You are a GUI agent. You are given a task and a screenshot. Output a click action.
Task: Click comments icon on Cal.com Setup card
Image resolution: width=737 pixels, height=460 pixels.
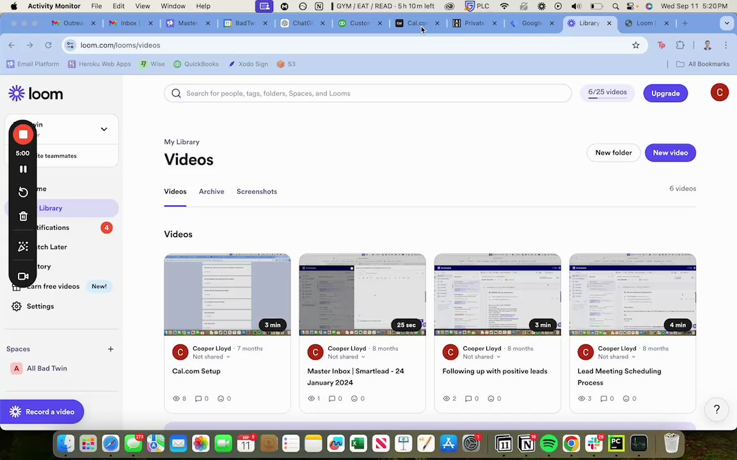[x=198, y=399]
